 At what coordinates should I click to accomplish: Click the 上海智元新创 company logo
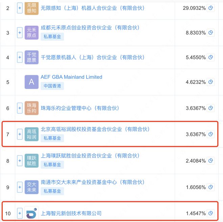(x=31, y=213)
